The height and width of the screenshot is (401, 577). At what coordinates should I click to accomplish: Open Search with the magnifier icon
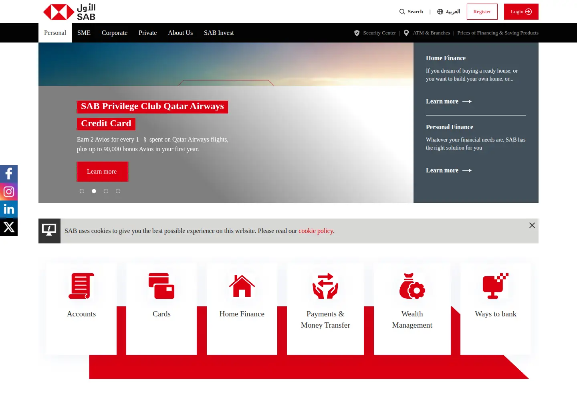coord(402,12)
